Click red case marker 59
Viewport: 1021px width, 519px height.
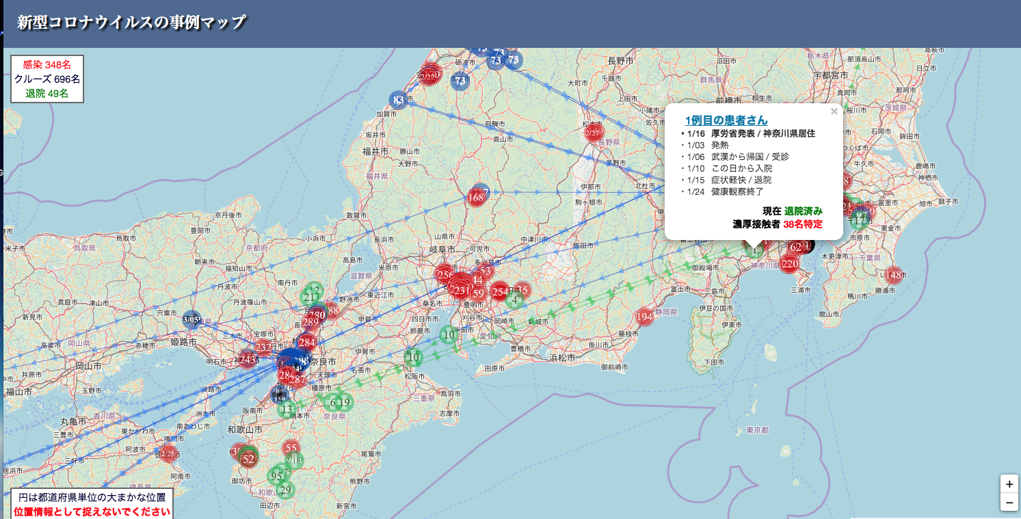(x=478, y=294)
